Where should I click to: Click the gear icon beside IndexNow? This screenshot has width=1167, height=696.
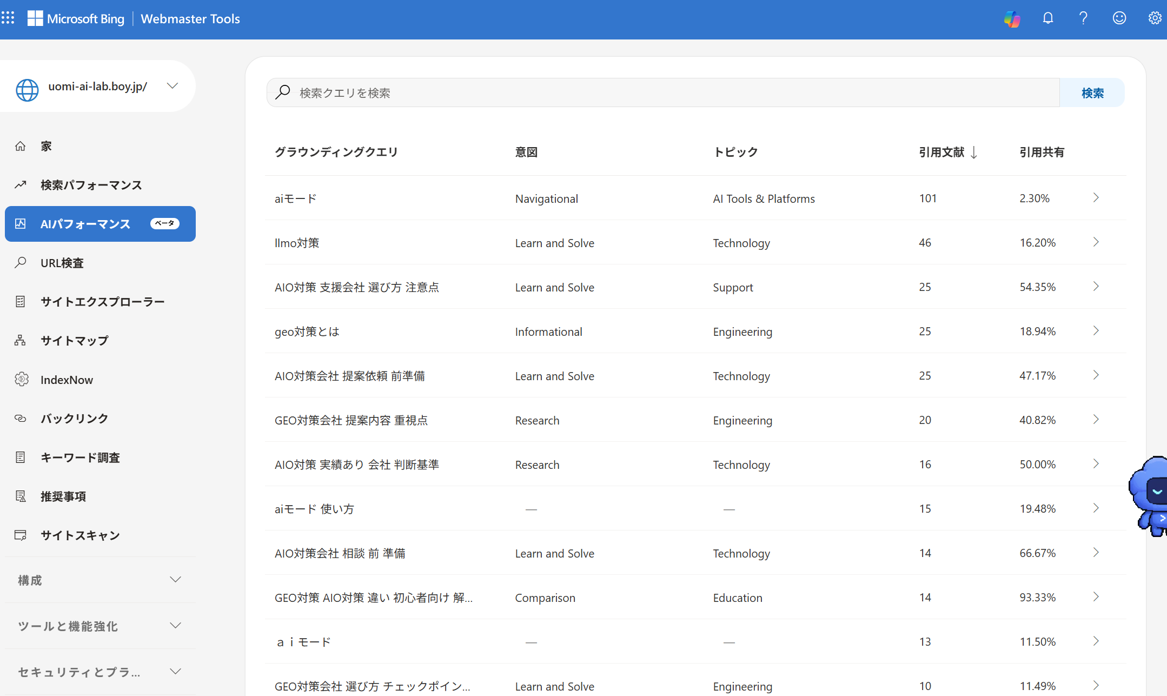[x=22, y=380]
